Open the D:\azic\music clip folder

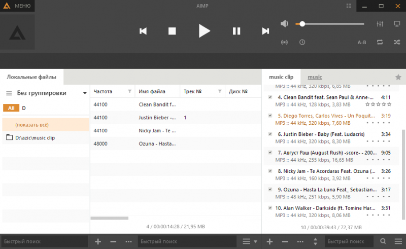tap(46, 138)
